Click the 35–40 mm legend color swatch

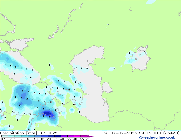click(71, 136)
